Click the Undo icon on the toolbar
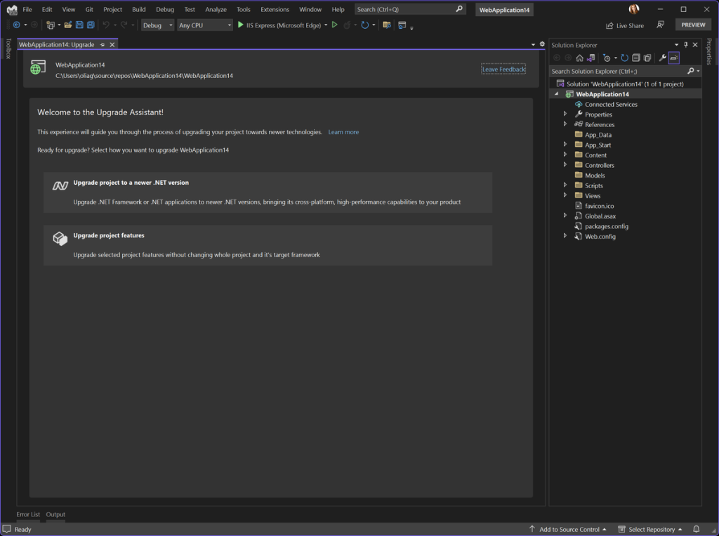This screenshot has width=719, height=536. coord(105,25)
